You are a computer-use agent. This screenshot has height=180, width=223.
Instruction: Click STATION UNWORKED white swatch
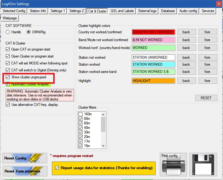pos(153,57)
